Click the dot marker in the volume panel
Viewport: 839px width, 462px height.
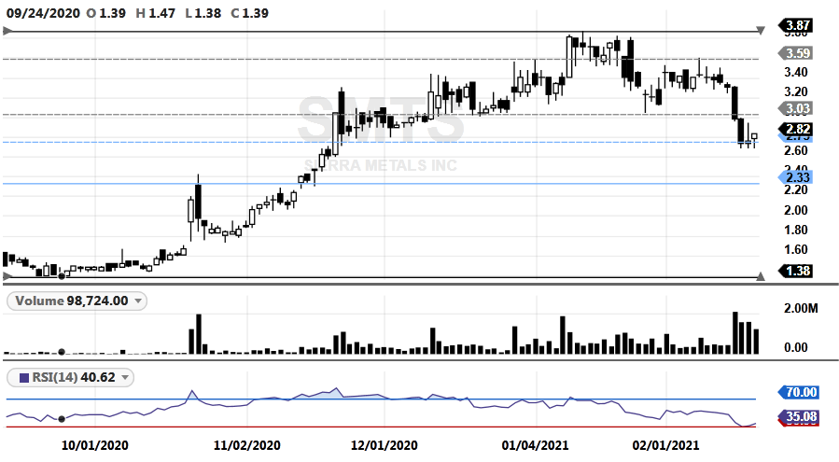(x=62, y=352)
